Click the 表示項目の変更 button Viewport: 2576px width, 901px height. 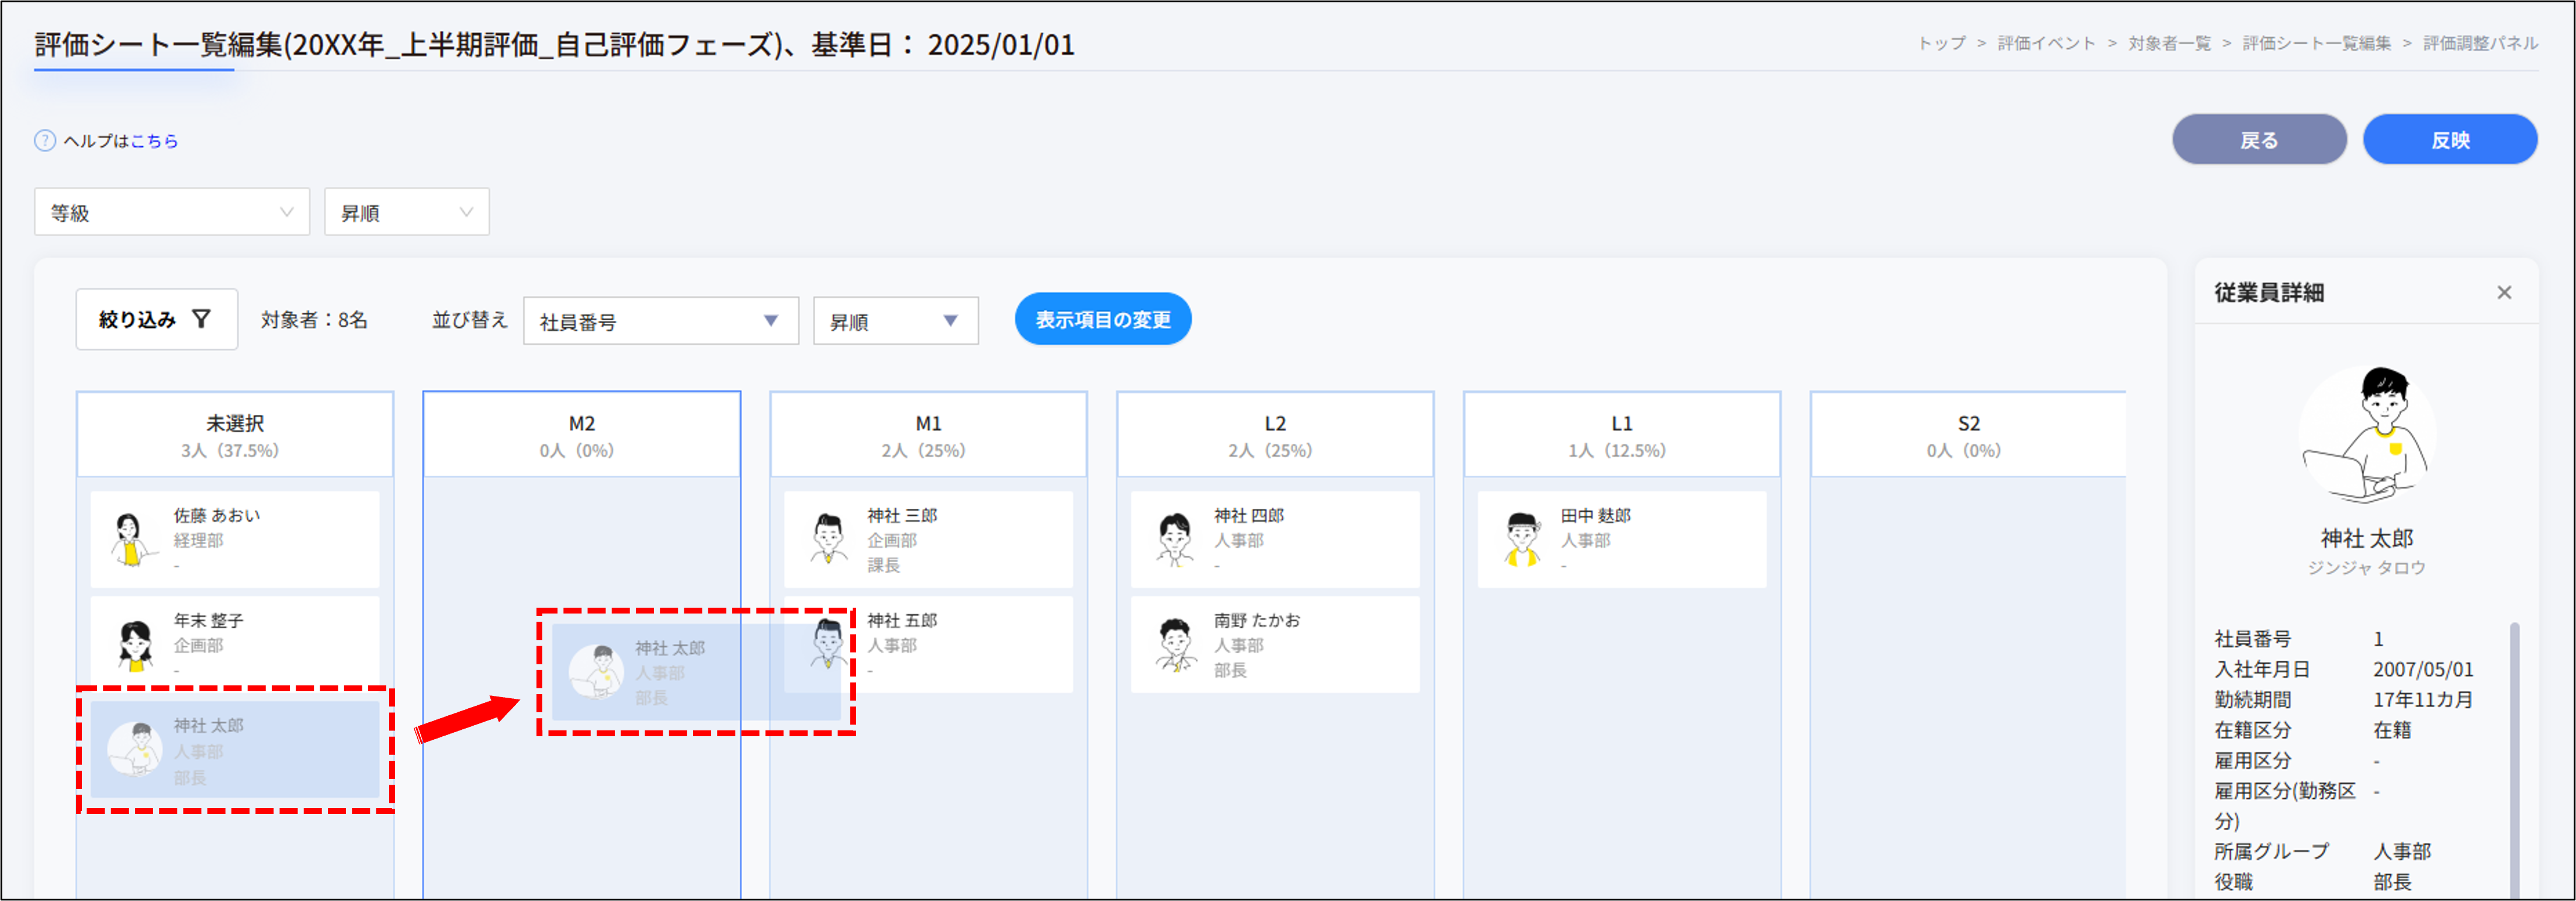coord(1103,318)
